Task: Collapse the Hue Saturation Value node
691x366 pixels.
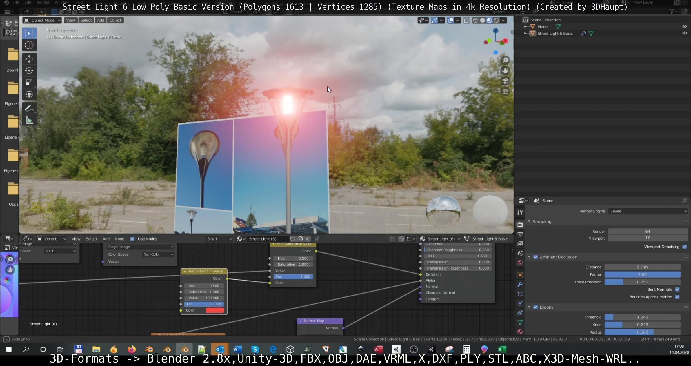Action: pyautogui.click(x=185, y=272)
